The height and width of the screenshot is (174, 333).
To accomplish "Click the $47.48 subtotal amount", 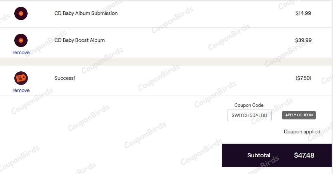I will pos(304,156).
